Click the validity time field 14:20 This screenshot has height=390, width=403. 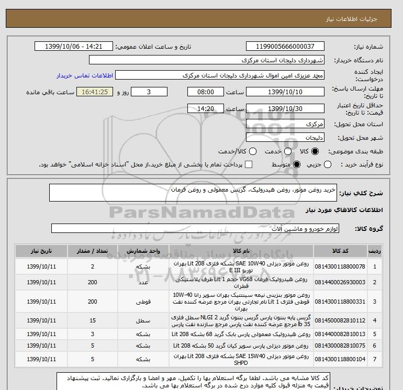(206, 108)
